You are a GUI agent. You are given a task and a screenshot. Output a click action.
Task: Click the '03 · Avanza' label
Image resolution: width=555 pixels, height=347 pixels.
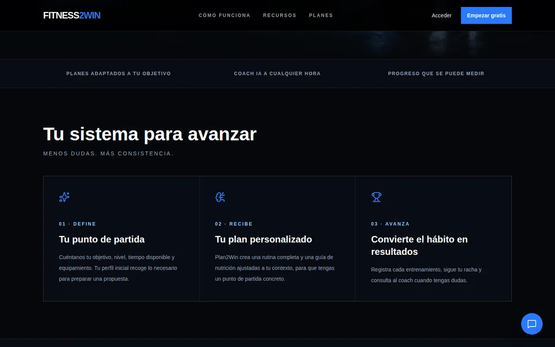click(x=390, y=224)
